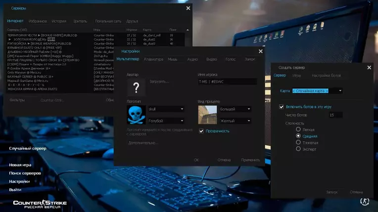Close the Серверы window
Image resolution: width=378 pixels, height=212 pixels.
tap(189, 8)
